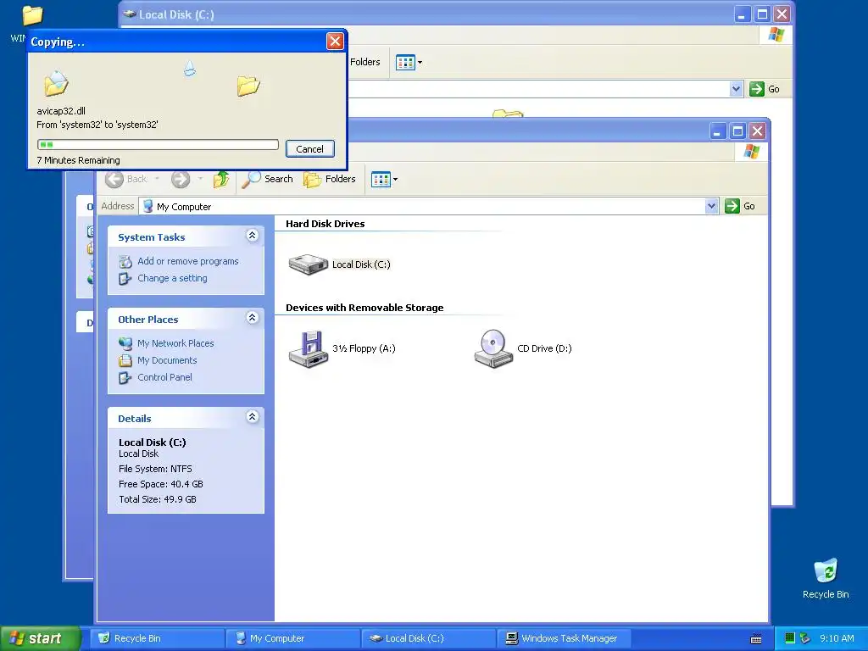Select Local Disk (C:) drive icon
Image resolution: width=868 pixels, height=651 pixels.
point(309,264)
